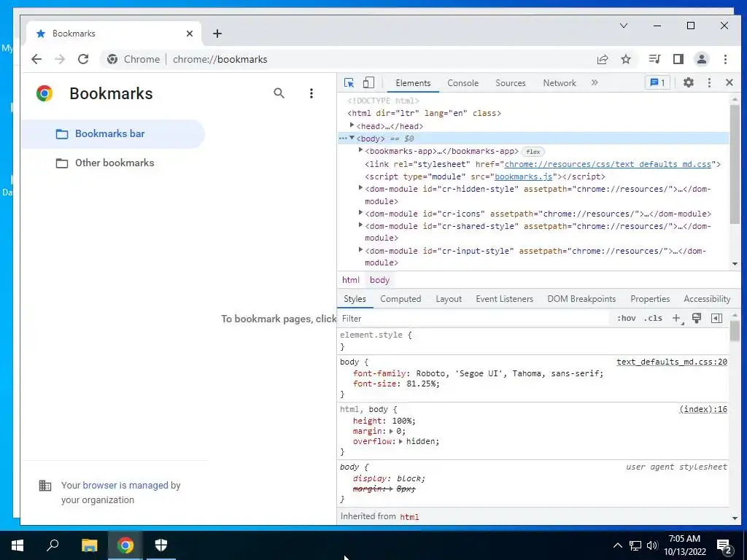Activate the inspect element picker tool
The width and height of the screenshot is (747, 560).
(x=349, y=83)
